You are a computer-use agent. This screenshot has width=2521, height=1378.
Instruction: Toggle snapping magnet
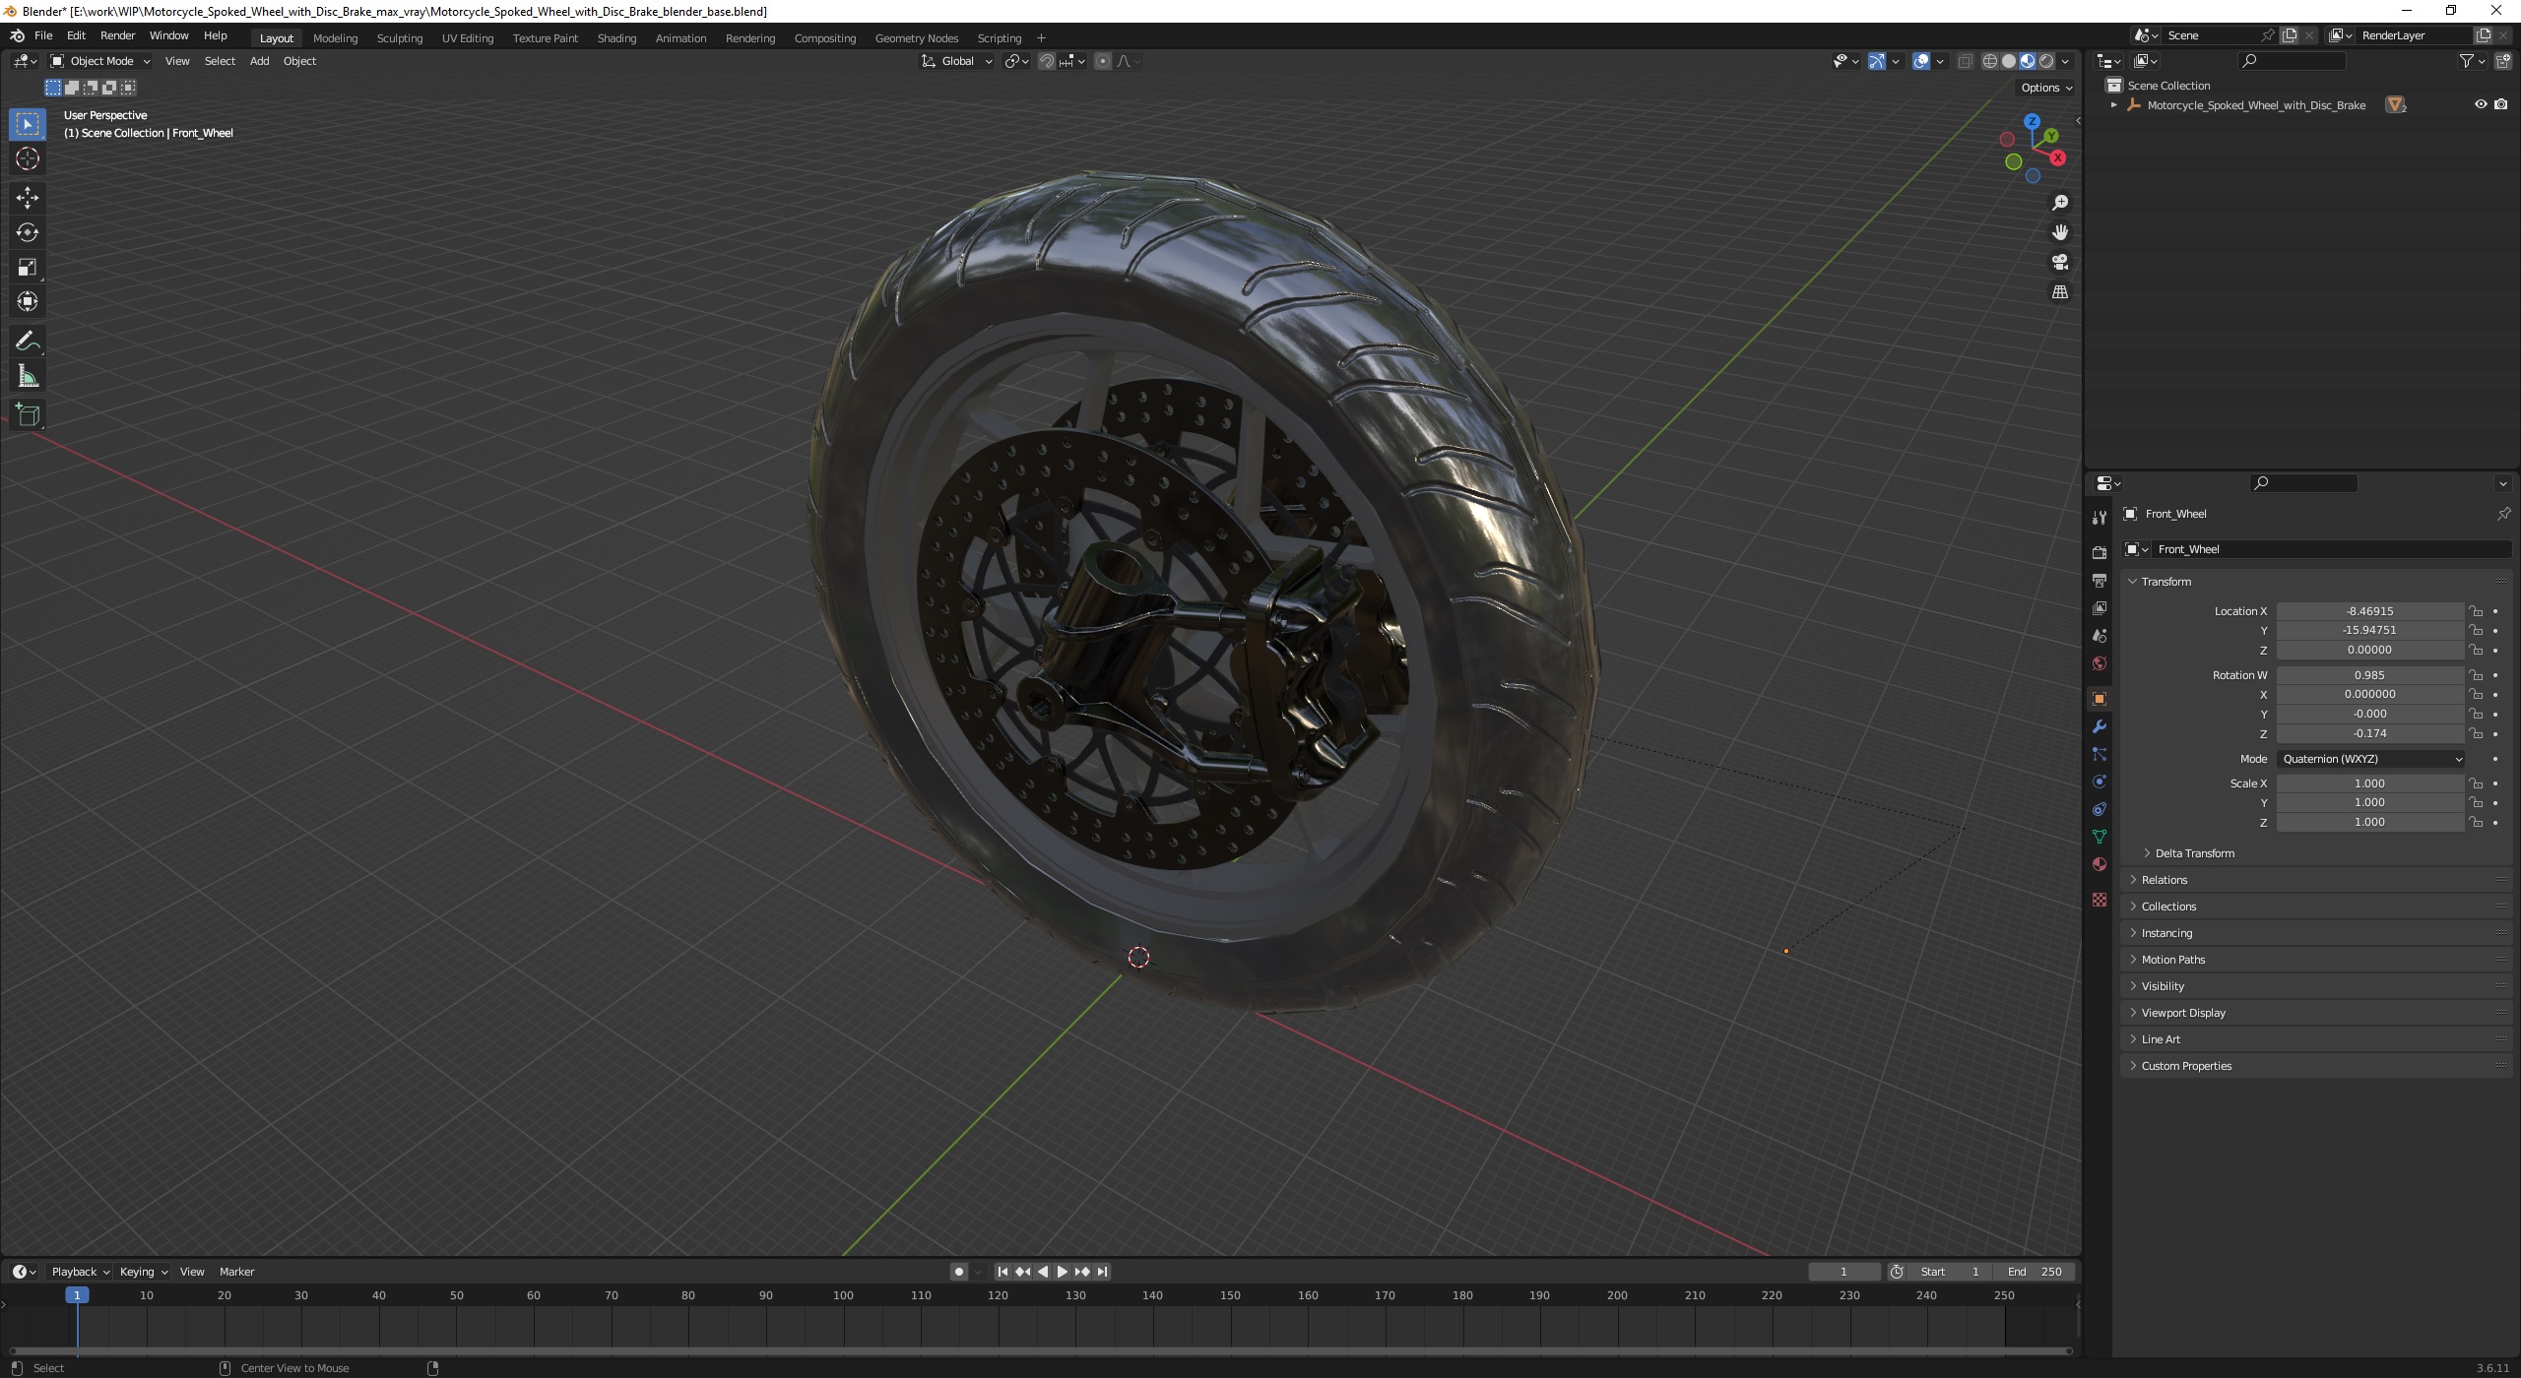[1046, 61]
